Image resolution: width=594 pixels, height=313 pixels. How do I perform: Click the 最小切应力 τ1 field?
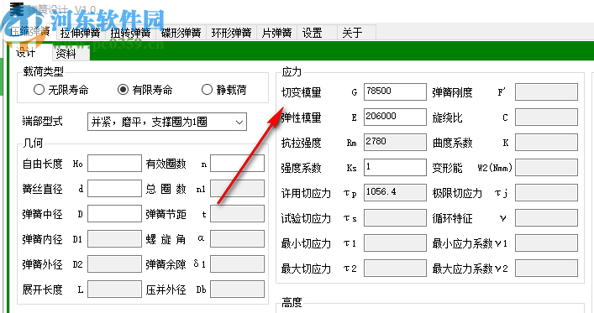coord(395,243)
